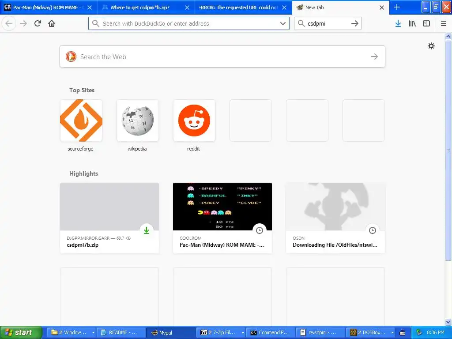Open the home page via house icon
Image resolution: width=452 pixels, height=339 pixels.
pyautogui.click(x=52, y=23)
